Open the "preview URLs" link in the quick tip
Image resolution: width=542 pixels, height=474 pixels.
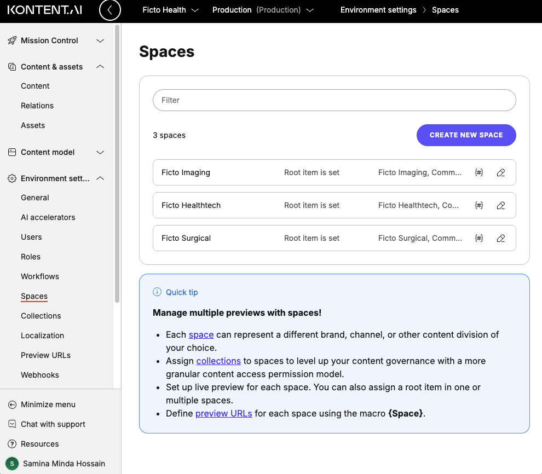coord(224,413)
